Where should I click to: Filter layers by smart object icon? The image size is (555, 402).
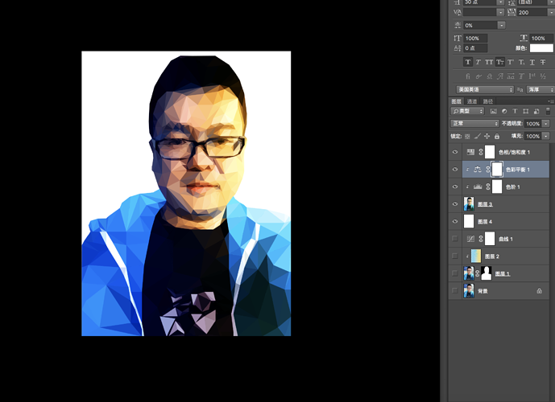pos(536,111)
